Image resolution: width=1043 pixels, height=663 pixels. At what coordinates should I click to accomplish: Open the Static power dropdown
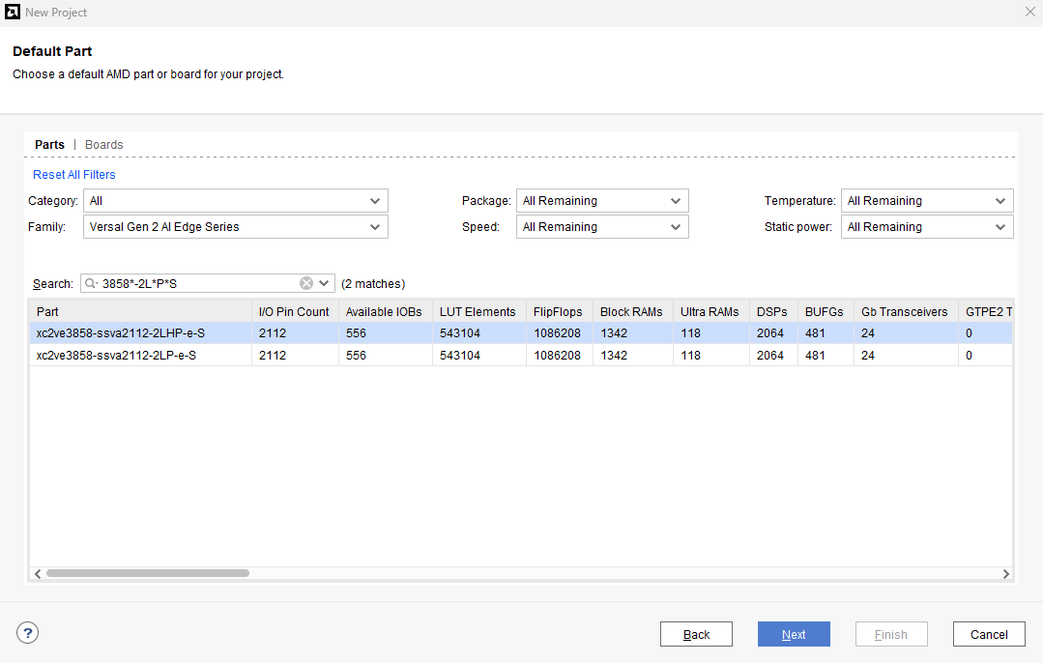[927, 227]
